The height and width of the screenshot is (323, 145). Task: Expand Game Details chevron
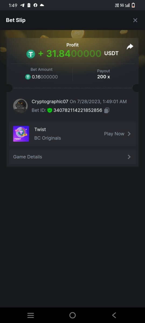tap(129, 157)
